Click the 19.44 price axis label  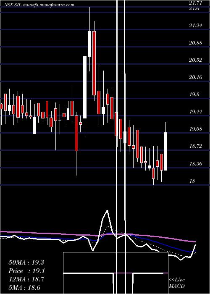[196, 112]
